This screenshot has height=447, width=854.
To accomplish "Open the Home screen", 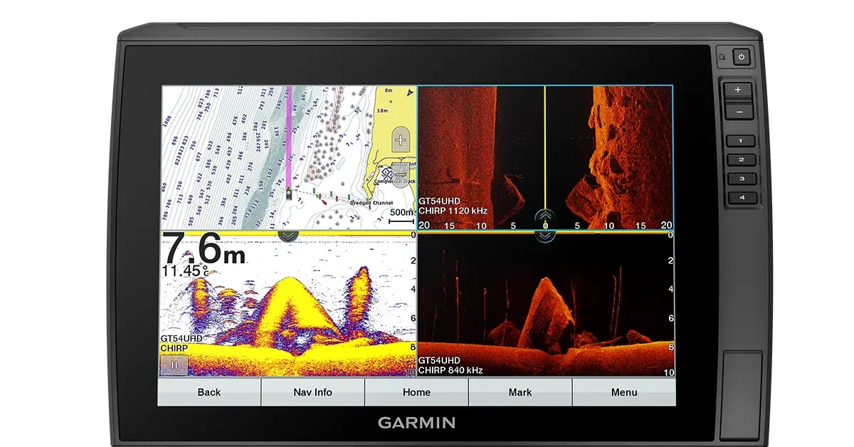I will point(416,392).
